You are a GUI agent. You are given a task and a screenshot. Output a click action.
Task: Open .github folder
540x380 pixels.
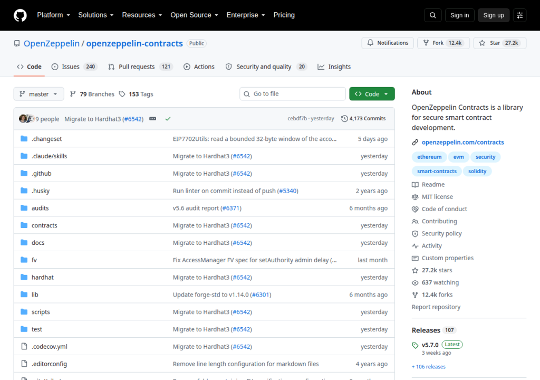pos(41,173)
